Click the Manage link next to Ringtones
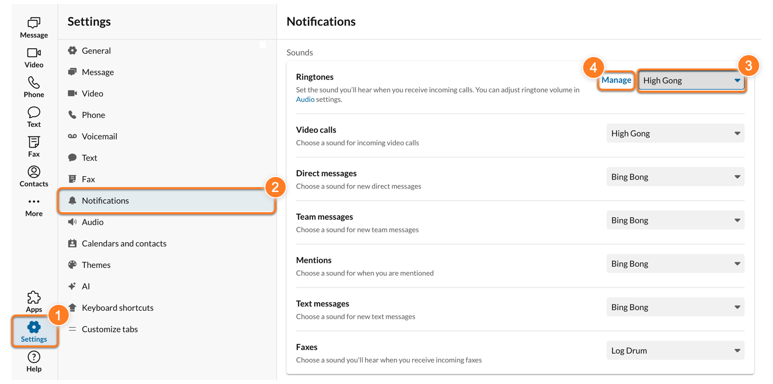The height and width of the screenshot is (384, 773). point(616,80)
